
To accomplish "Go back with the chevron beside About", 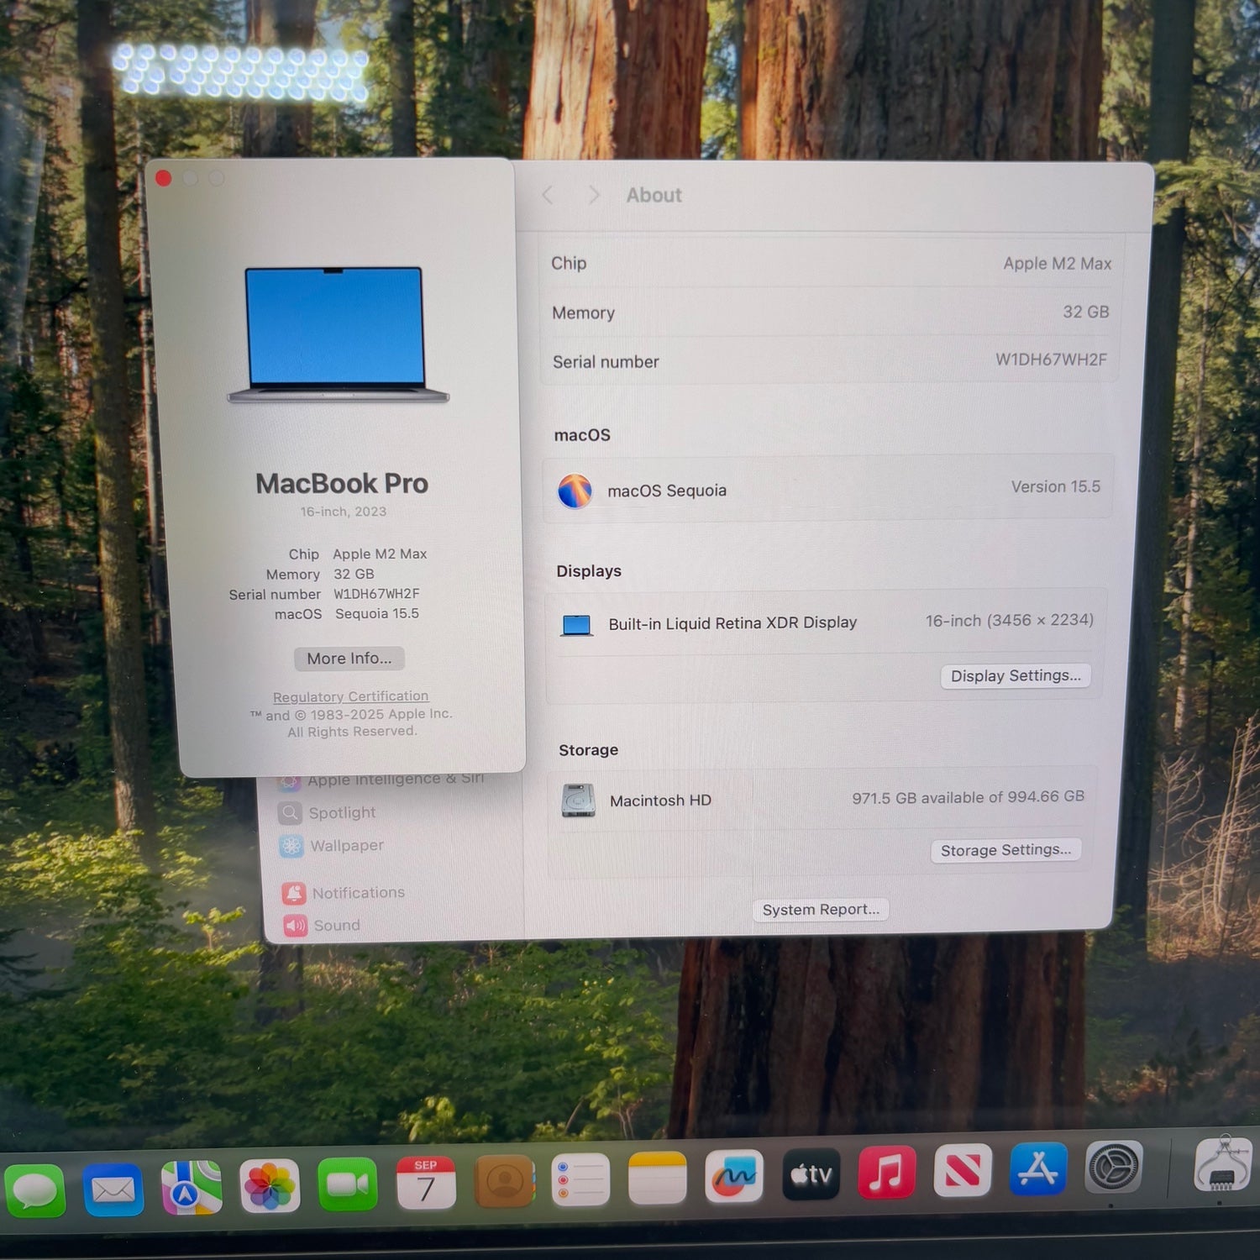I will coord(548,195).
